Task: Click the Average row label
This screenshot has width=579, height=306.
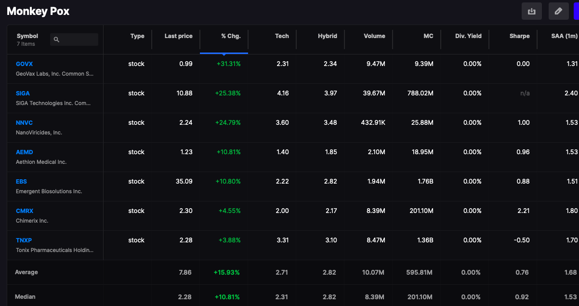Action: pos(26,273)
